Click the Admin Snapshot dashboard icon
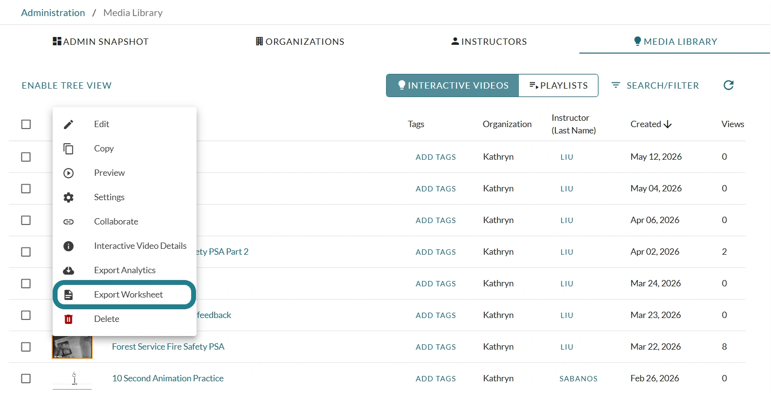The width and height of the screenshot is (771, 393). (x=57, y=41)
